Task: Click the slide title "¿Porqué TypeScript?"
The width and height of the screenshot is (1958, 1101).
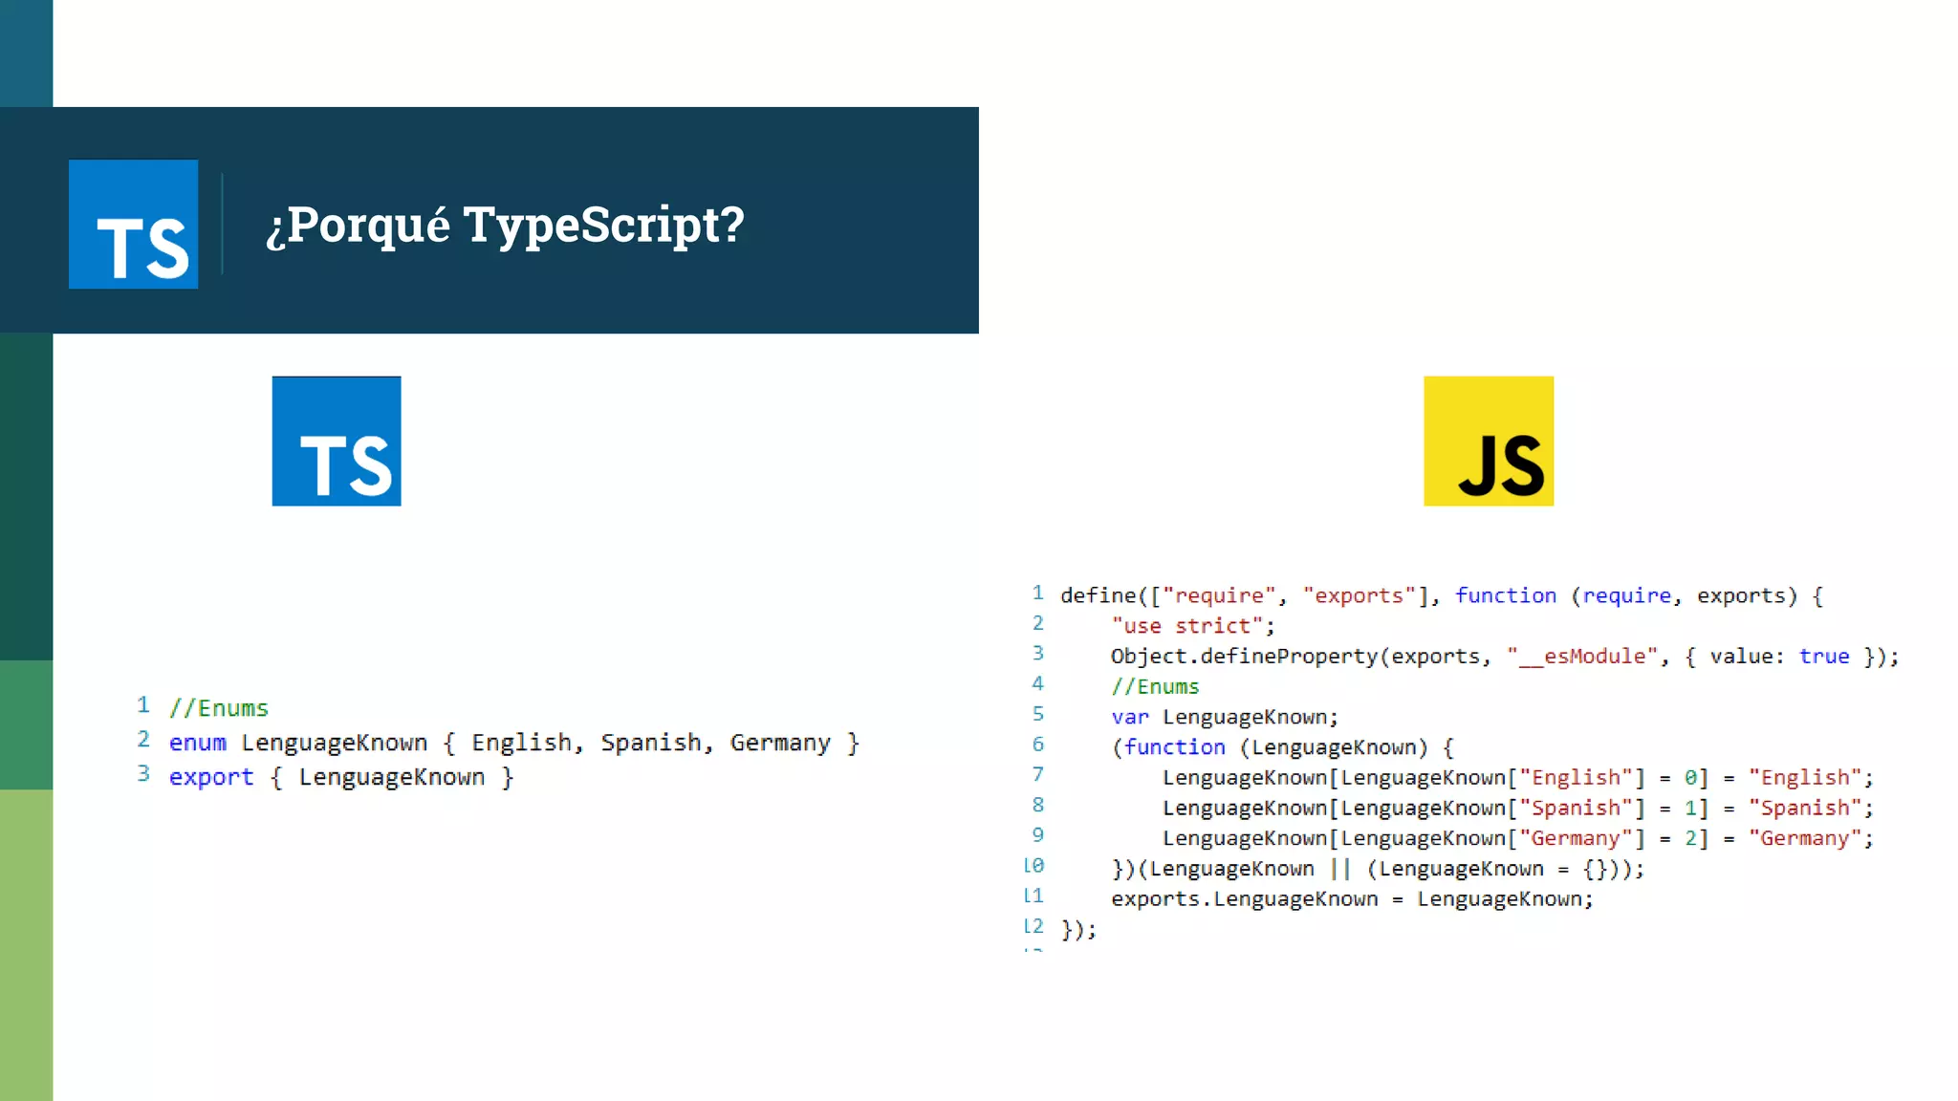Action: [505, 226]
